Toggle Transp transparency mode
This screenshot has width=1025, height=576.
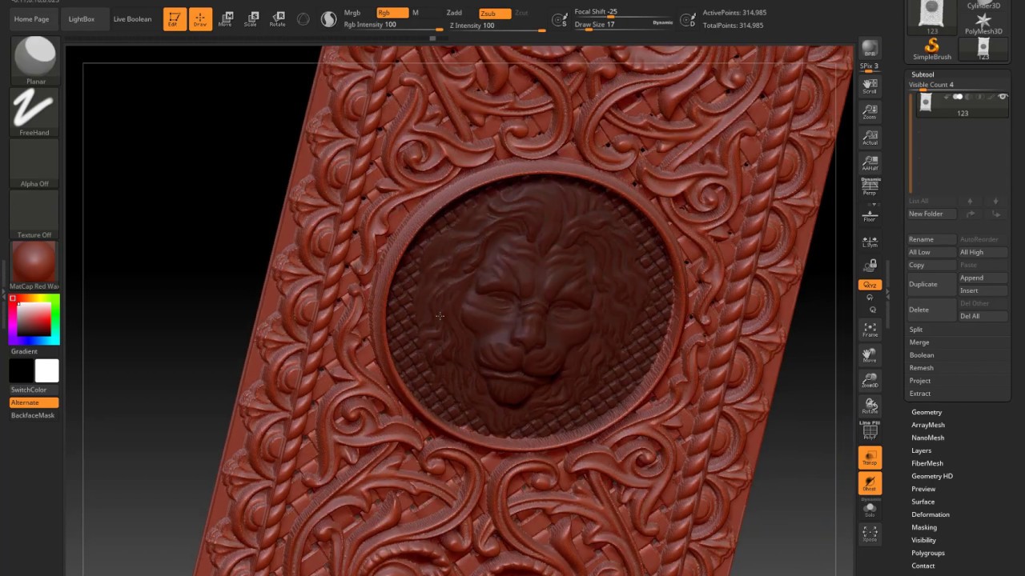(x=870, y=458)
